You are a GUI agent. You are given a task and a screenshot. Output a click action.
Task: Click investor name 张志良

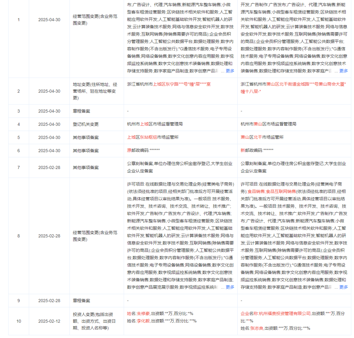coord(257,328)
